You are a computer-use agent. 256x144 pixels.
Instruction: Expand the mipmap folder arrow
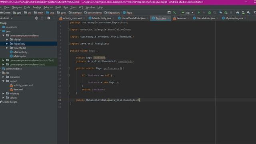[3, 94]
